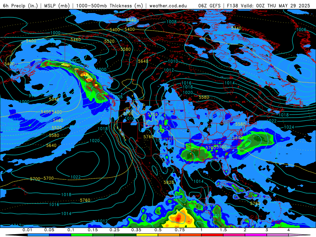This screenshot has width=316, height=237.
Task: Pick the light blue 0.01–0.05 legend swatch
Action: (x=38, y=235)
